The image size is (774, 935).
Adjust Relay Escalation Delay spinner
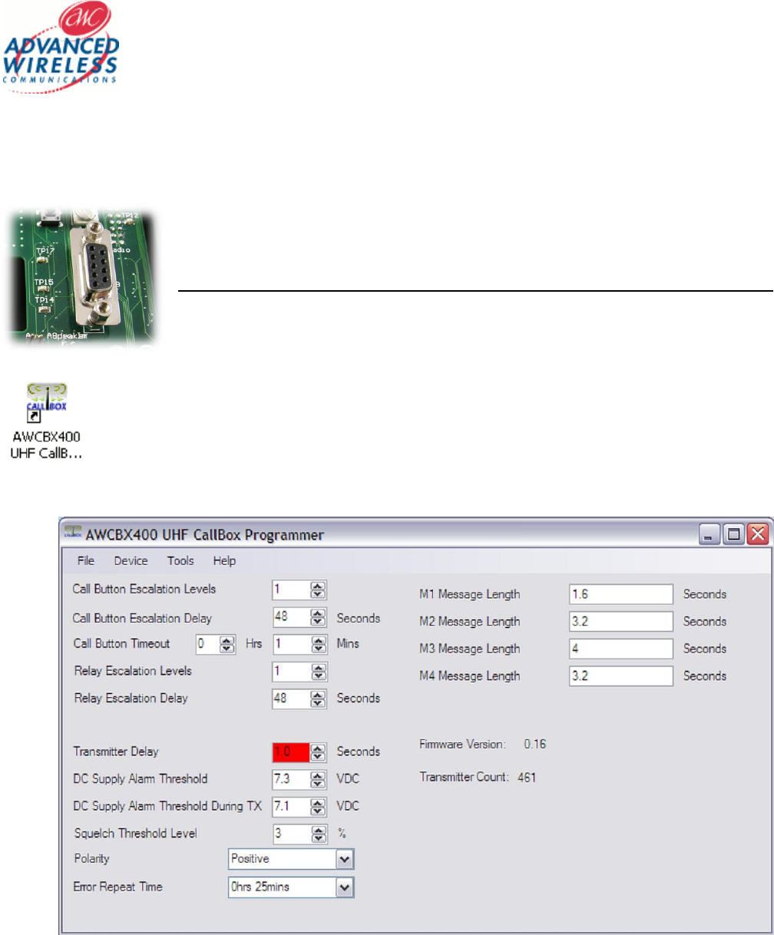319,699
